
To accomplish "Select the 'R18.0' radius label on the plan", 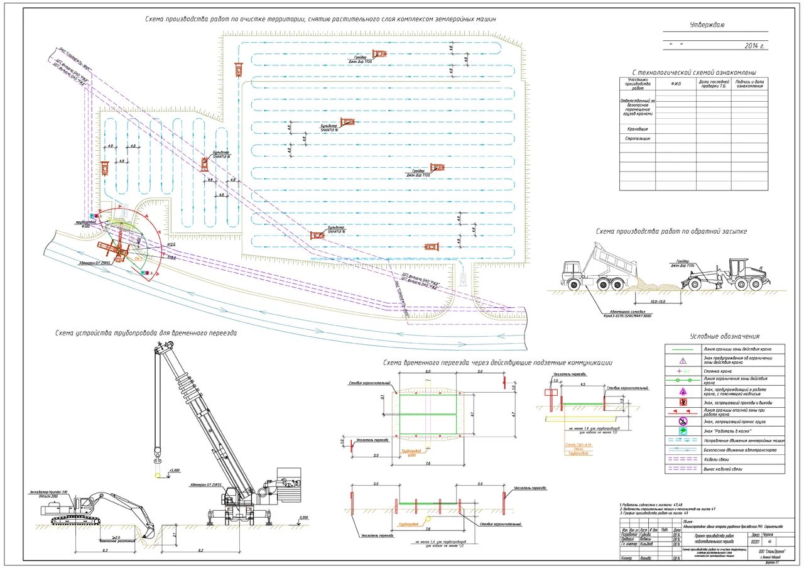I will coord(171,256).
